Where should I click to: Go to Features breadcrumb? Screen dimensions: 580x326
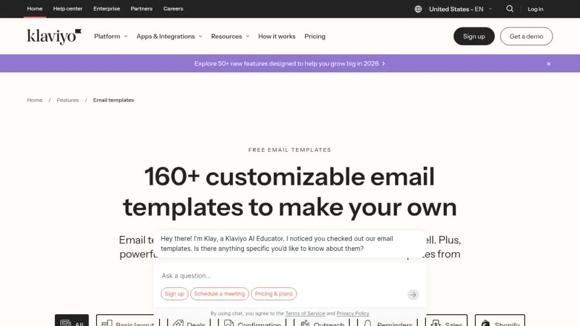coord(68,100)
